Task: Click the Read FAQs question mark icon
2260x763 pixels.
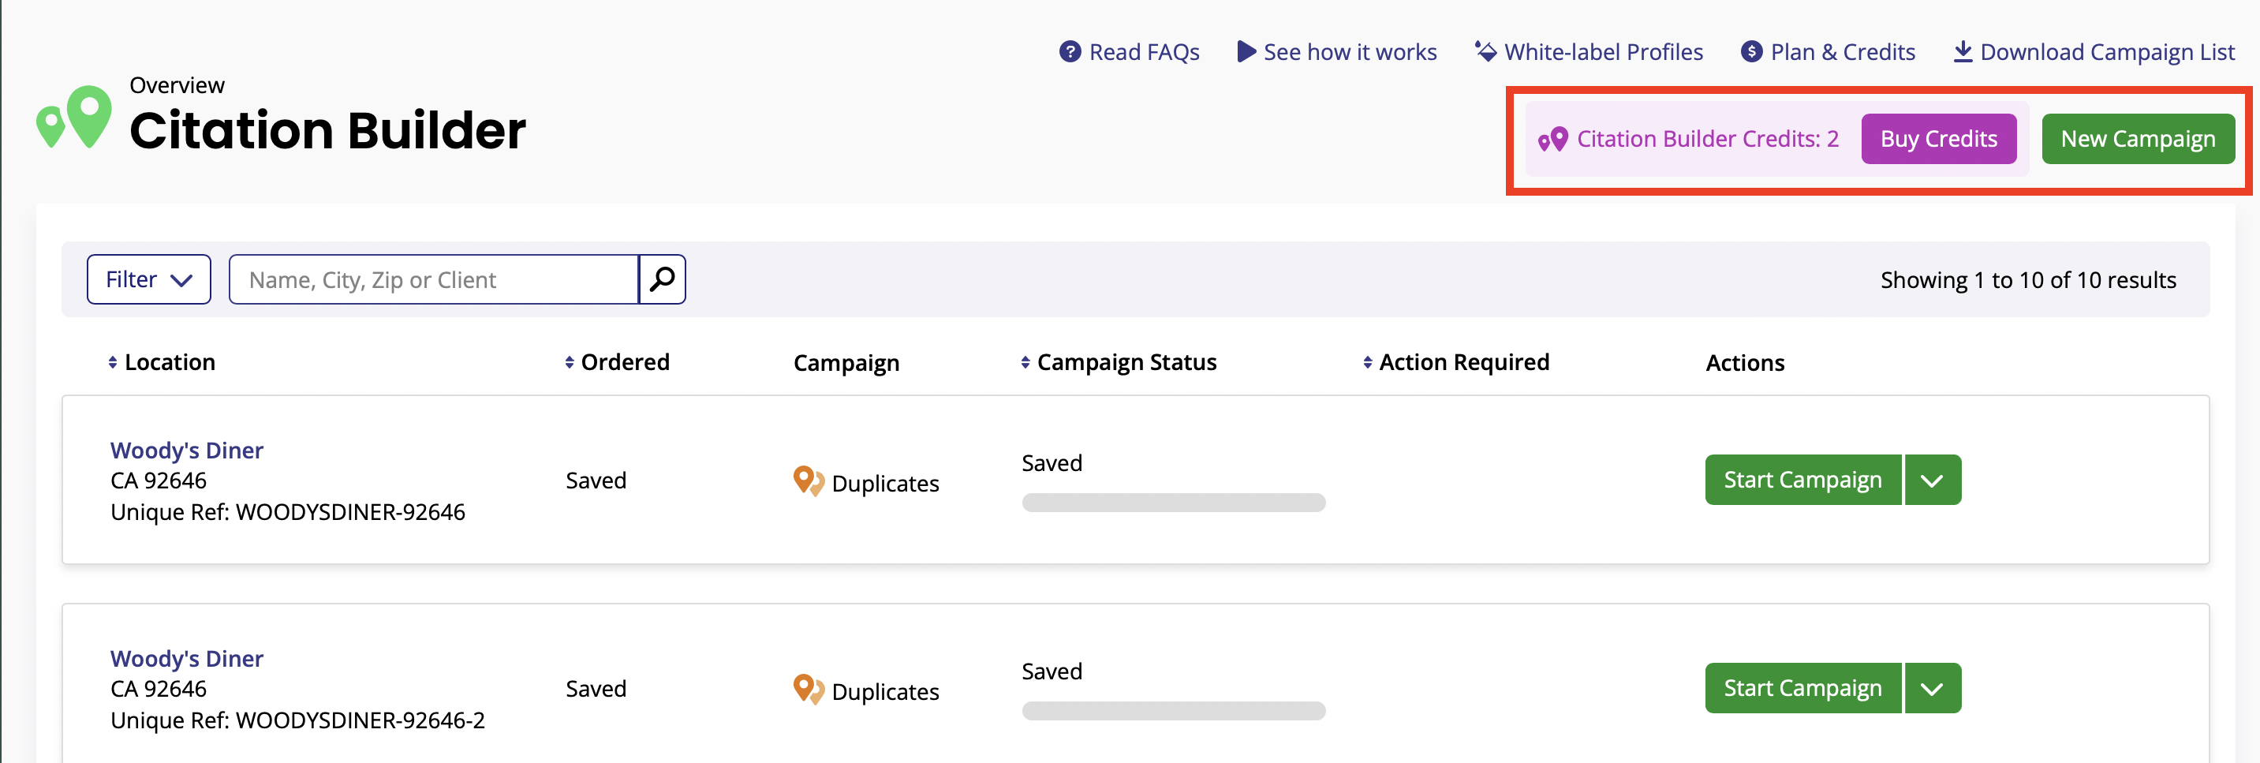Action: coord(1070,52)
